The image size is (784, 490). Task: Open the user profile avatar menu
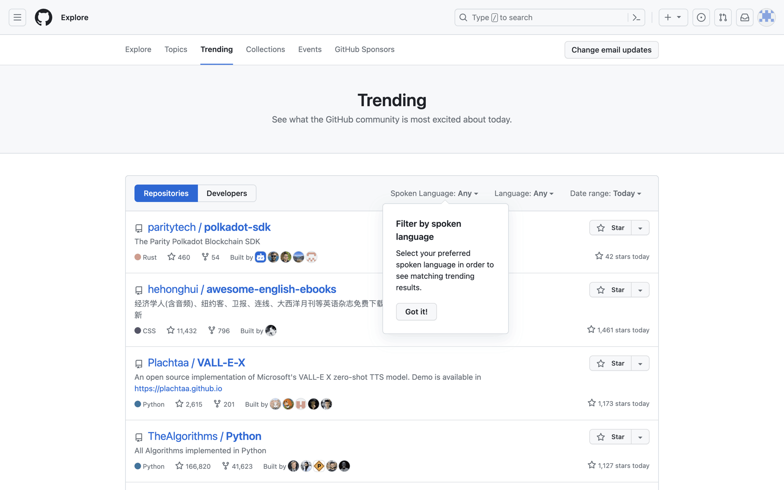click(x=766, y=18)
